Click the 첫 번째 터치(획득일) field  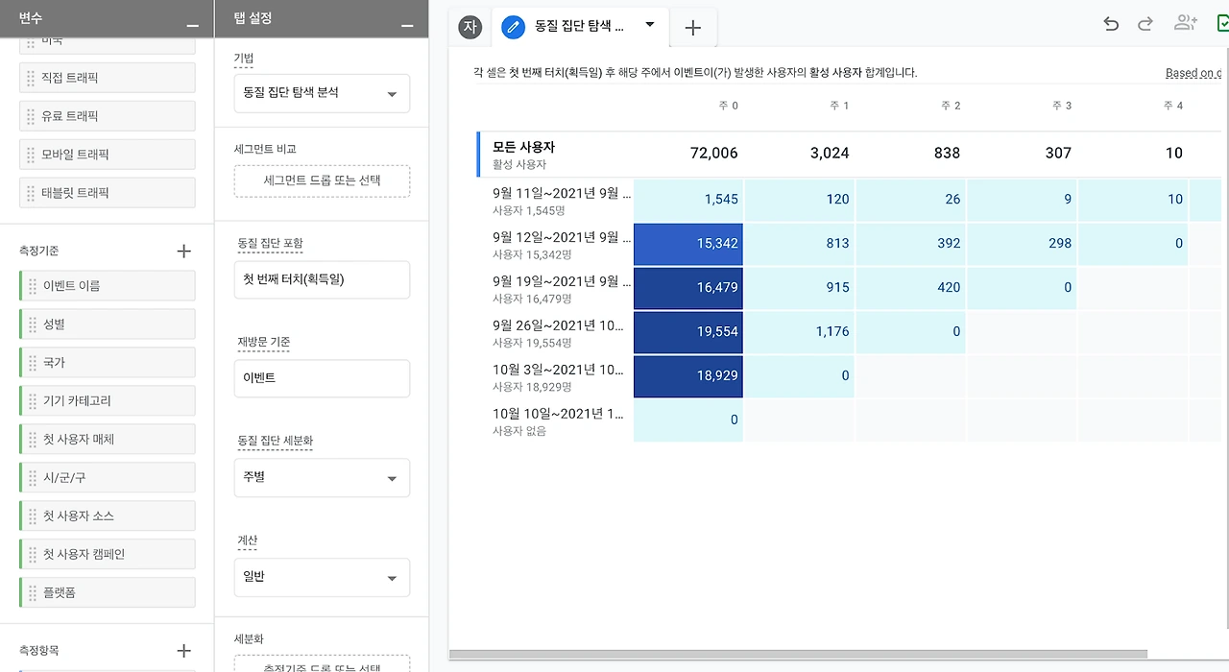coord(322,279)
